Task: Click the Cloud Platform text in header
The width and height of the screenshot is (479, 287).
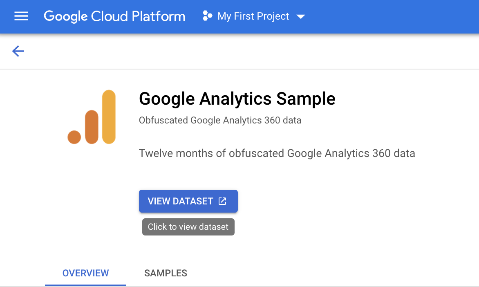Action: [x=139, y=16]
